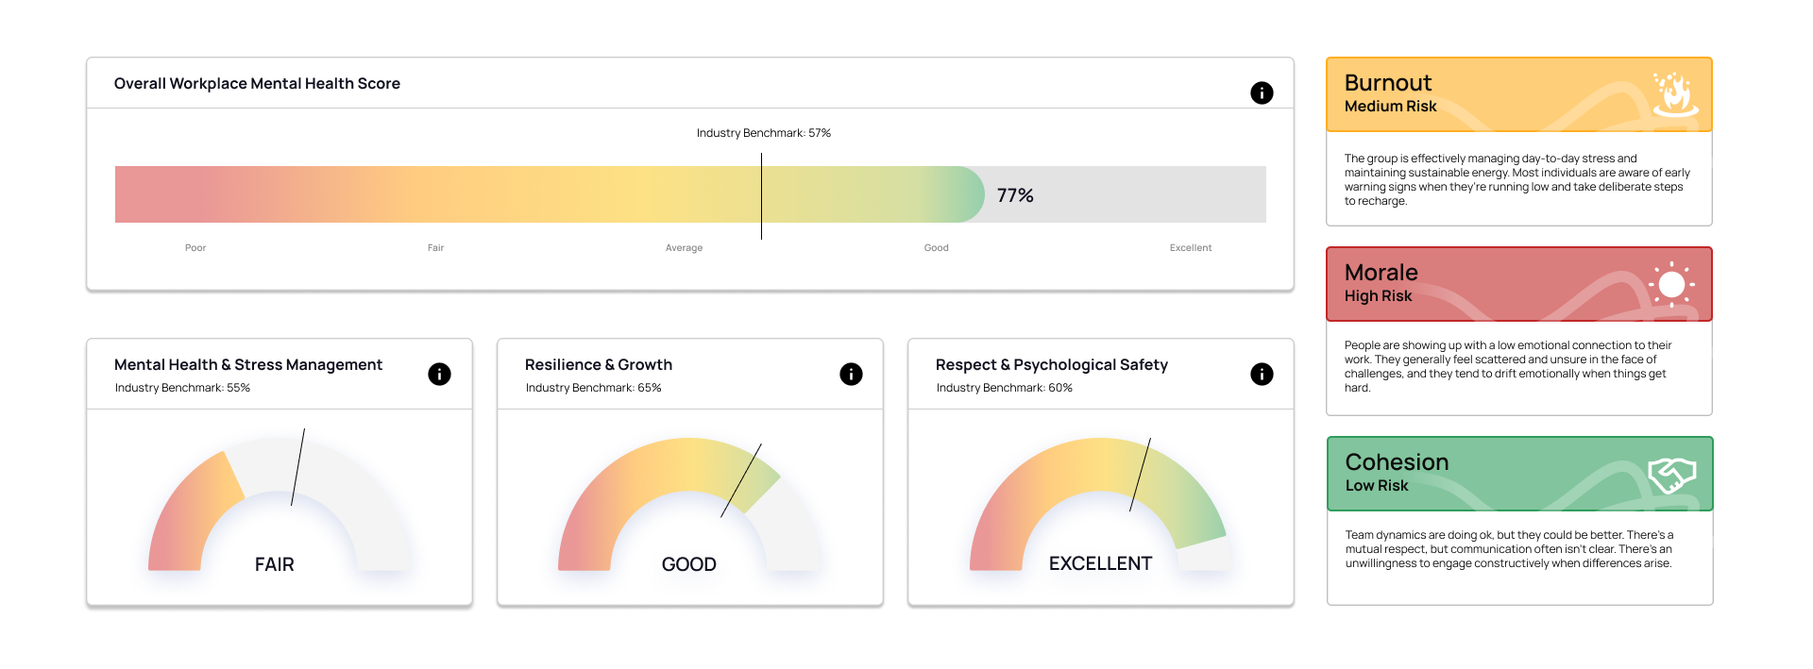
Task: Click the GOOD gauge rating
Action: [688, 564]
